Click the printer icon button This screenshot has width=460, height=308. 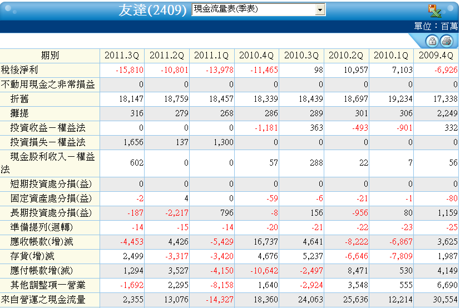[447, 41]
